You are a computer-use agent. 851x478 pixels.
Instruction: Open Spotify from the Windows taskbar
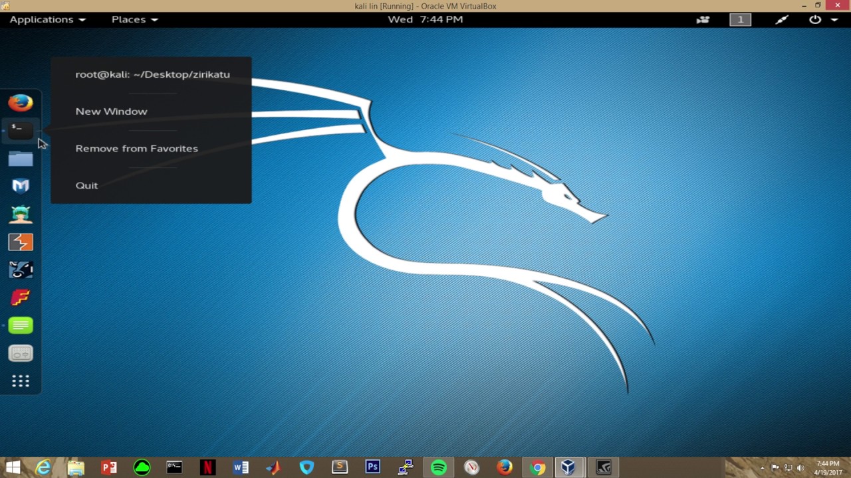439,467
